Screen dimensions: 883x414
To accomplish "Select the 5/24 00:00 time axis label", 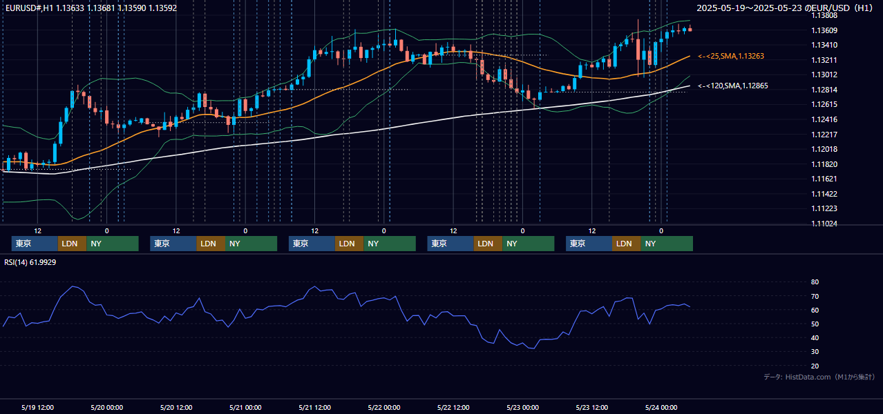I will pos(661,407).
